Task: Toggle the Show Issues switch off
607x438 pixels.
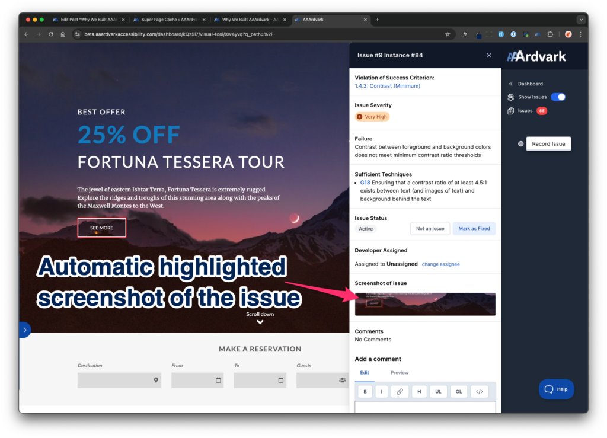Action: [x=558, y=97]
